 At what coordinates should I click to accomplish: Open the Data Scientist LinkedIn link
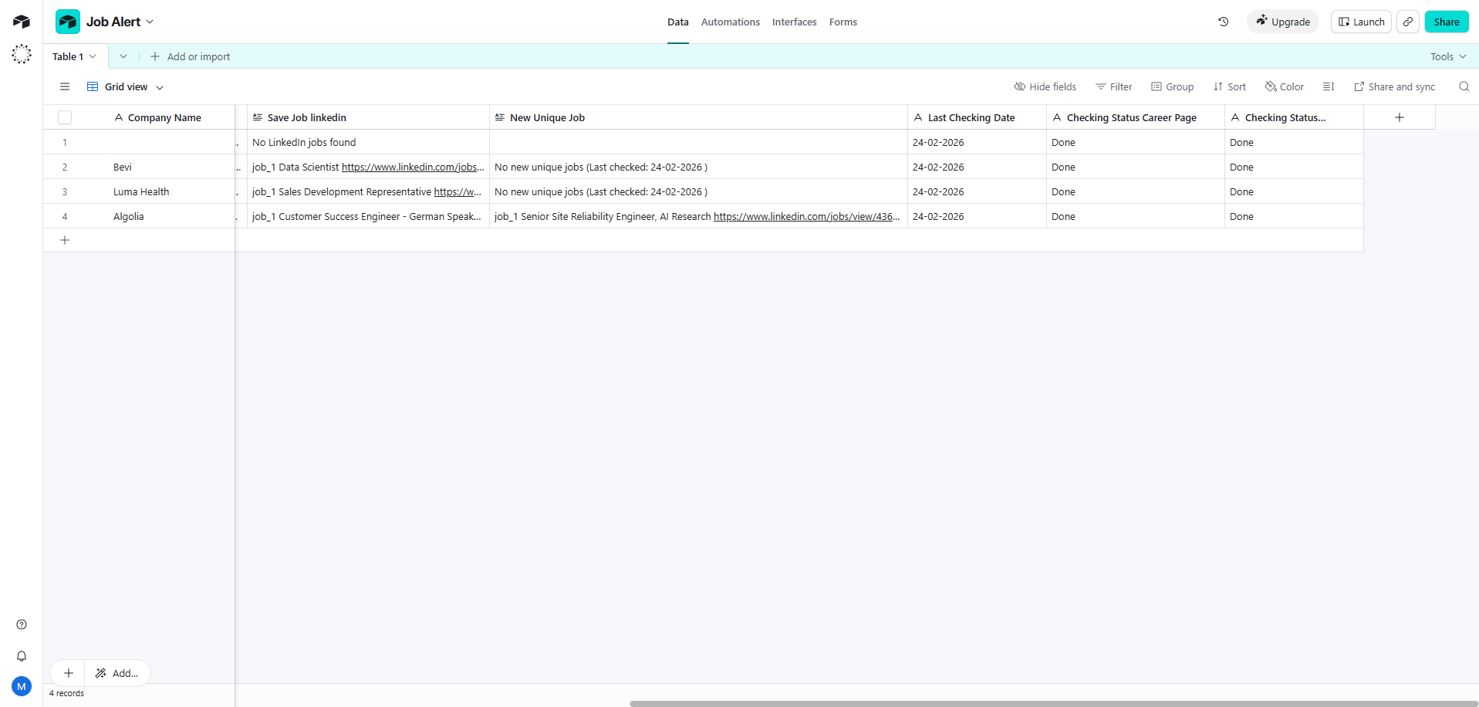(x=412, y=167)
